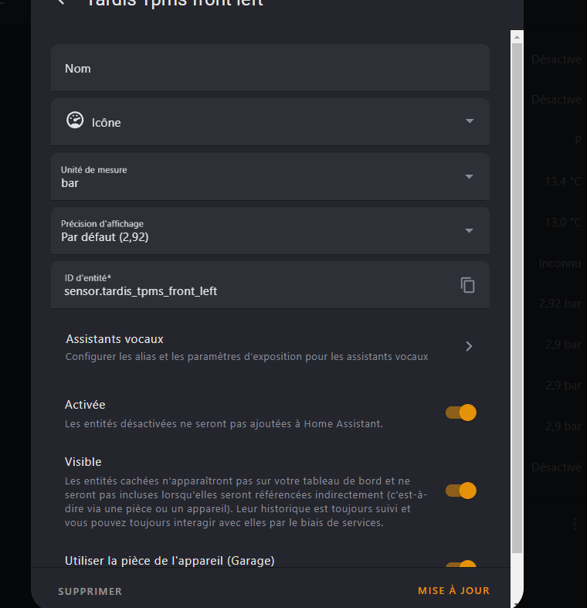Viewport: 587px width, 608px height.
Task: Open the Précision d'affichage dropdown
Action: click(469, 230)
